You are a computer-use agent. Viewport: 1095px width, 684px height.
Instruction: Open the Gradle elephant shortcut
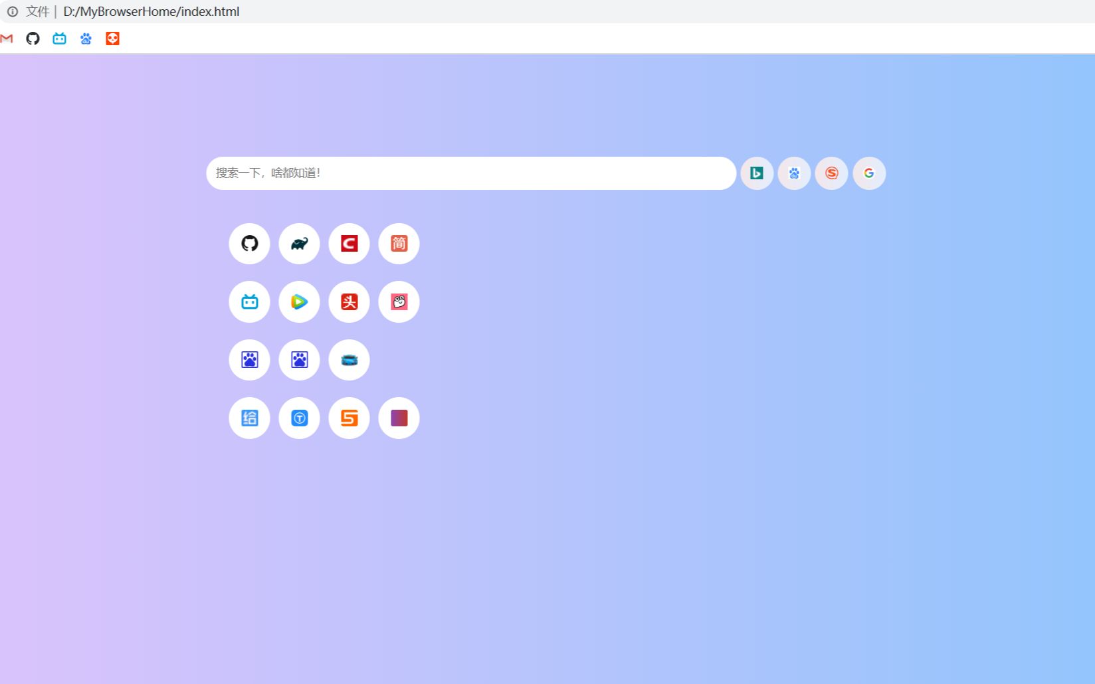(x=299, y=244)
